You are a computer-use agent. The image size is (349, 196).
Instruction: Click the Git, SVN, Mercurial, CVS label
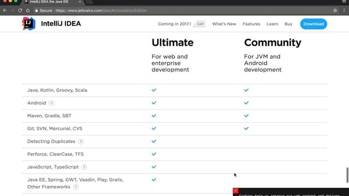[55, 128]
